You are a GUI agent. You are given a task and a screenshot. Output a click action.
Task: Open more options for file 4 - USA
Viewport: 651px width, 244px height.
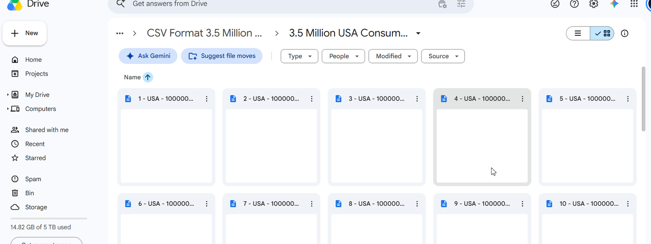522,99
